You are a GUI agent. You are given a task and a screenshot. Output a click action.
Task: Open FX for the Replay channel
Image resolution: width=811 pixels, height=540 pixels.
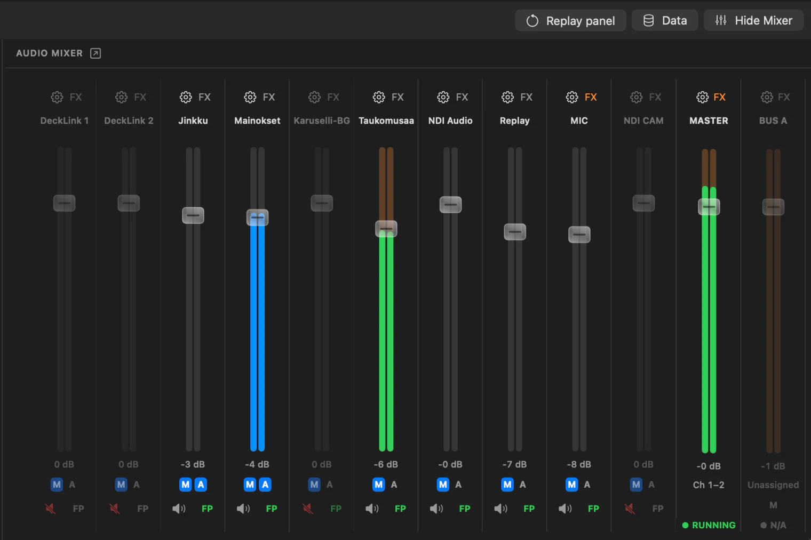[527, 97]
